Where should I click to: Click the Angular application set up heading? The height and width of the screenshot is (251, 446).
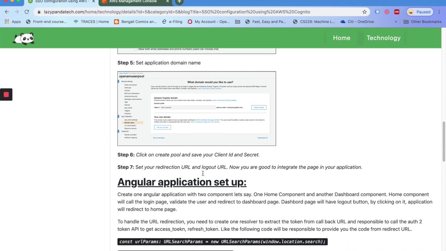(182, 182)
